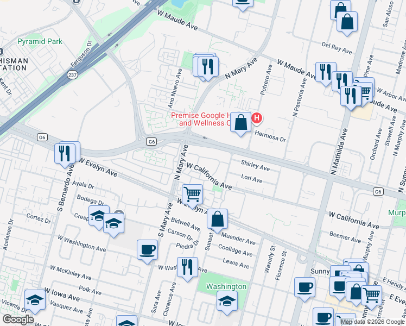This screenshot has height=326, width=406.
Task: Click the shopping bag marker above Del Rey Ave
Action: point(347,22)
